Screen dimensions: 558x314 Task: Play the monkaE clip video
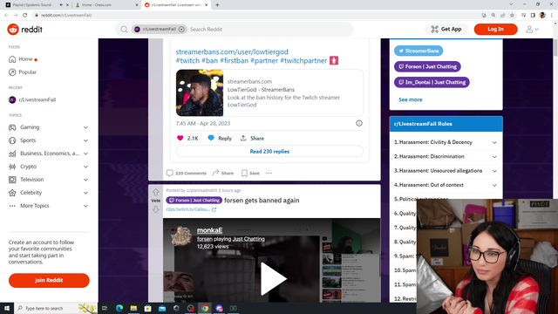273,279
